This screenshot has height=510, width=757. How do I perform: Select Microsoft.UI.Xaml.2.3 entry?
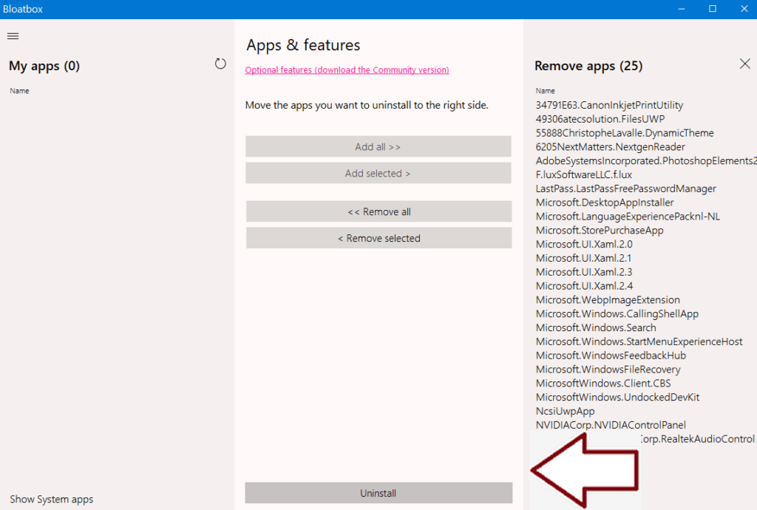pos(584,272)
